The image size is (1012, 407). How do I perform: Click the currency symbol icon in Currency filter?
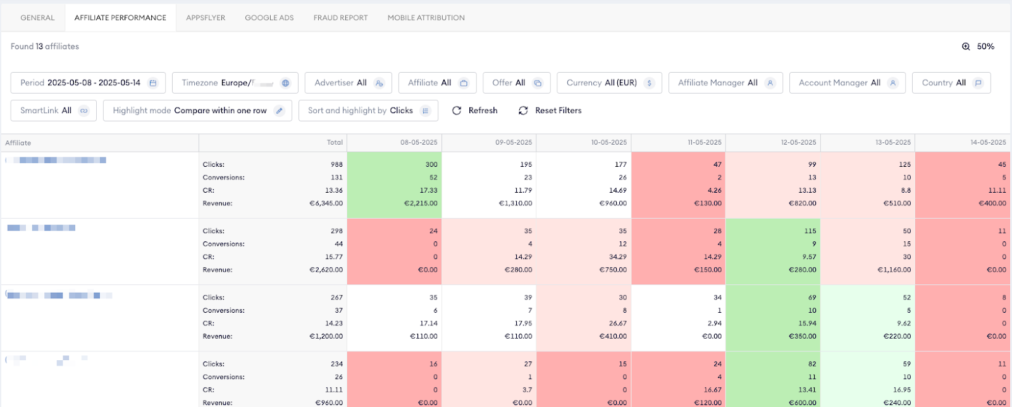tap(649, 83)
